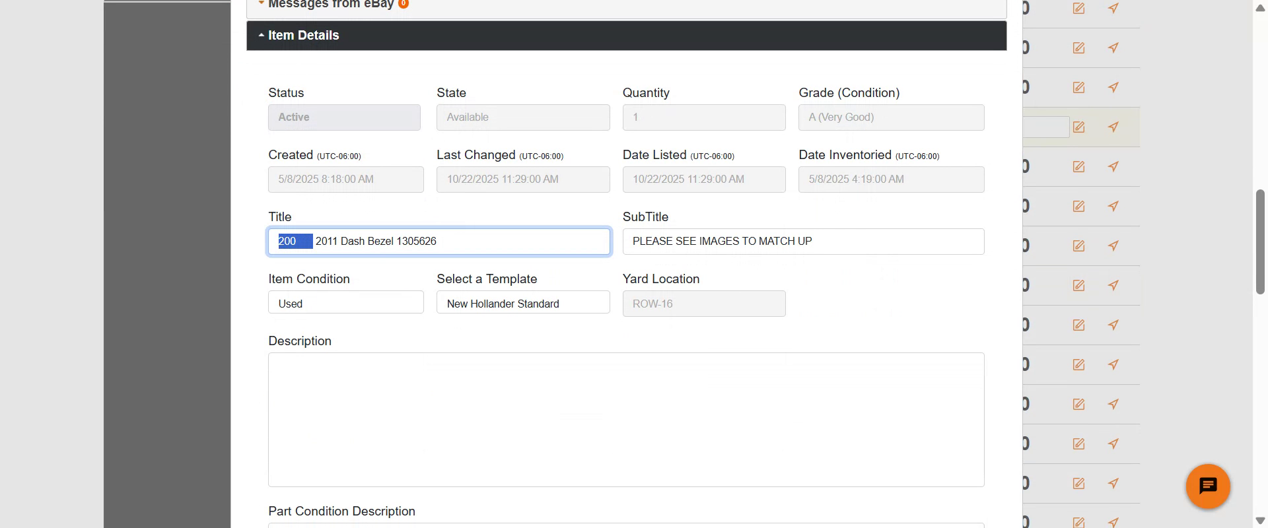Click the edit pencil icon in the highlighted yellow row
This screenshot has height=528, width=1268.
[1078, 127]
